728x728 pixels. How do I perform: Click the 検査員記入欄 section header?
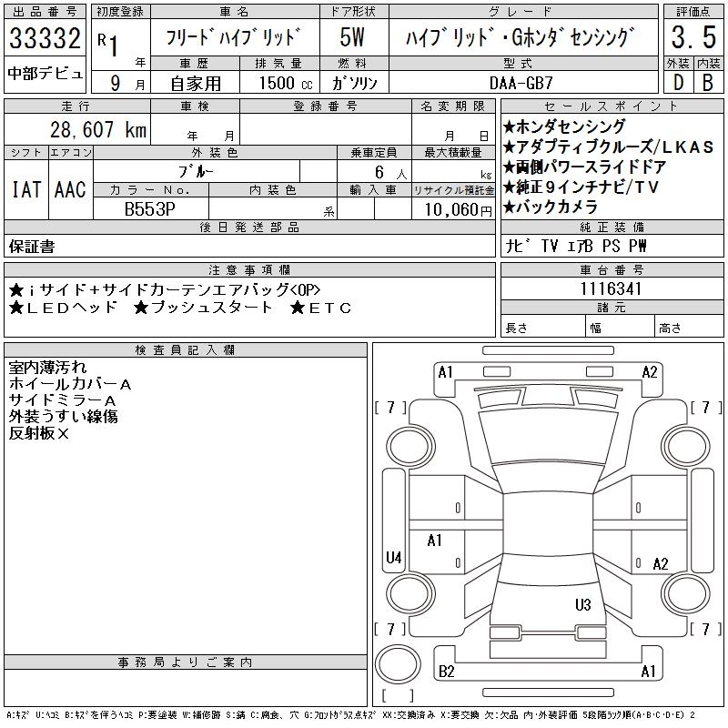click(185, 349)
